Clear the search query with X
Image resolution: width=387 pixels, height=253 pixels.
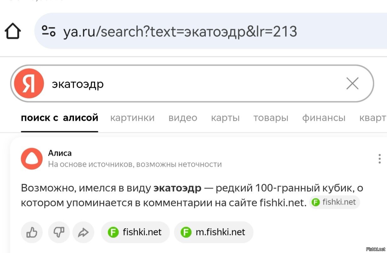click(x=352, y=84)
